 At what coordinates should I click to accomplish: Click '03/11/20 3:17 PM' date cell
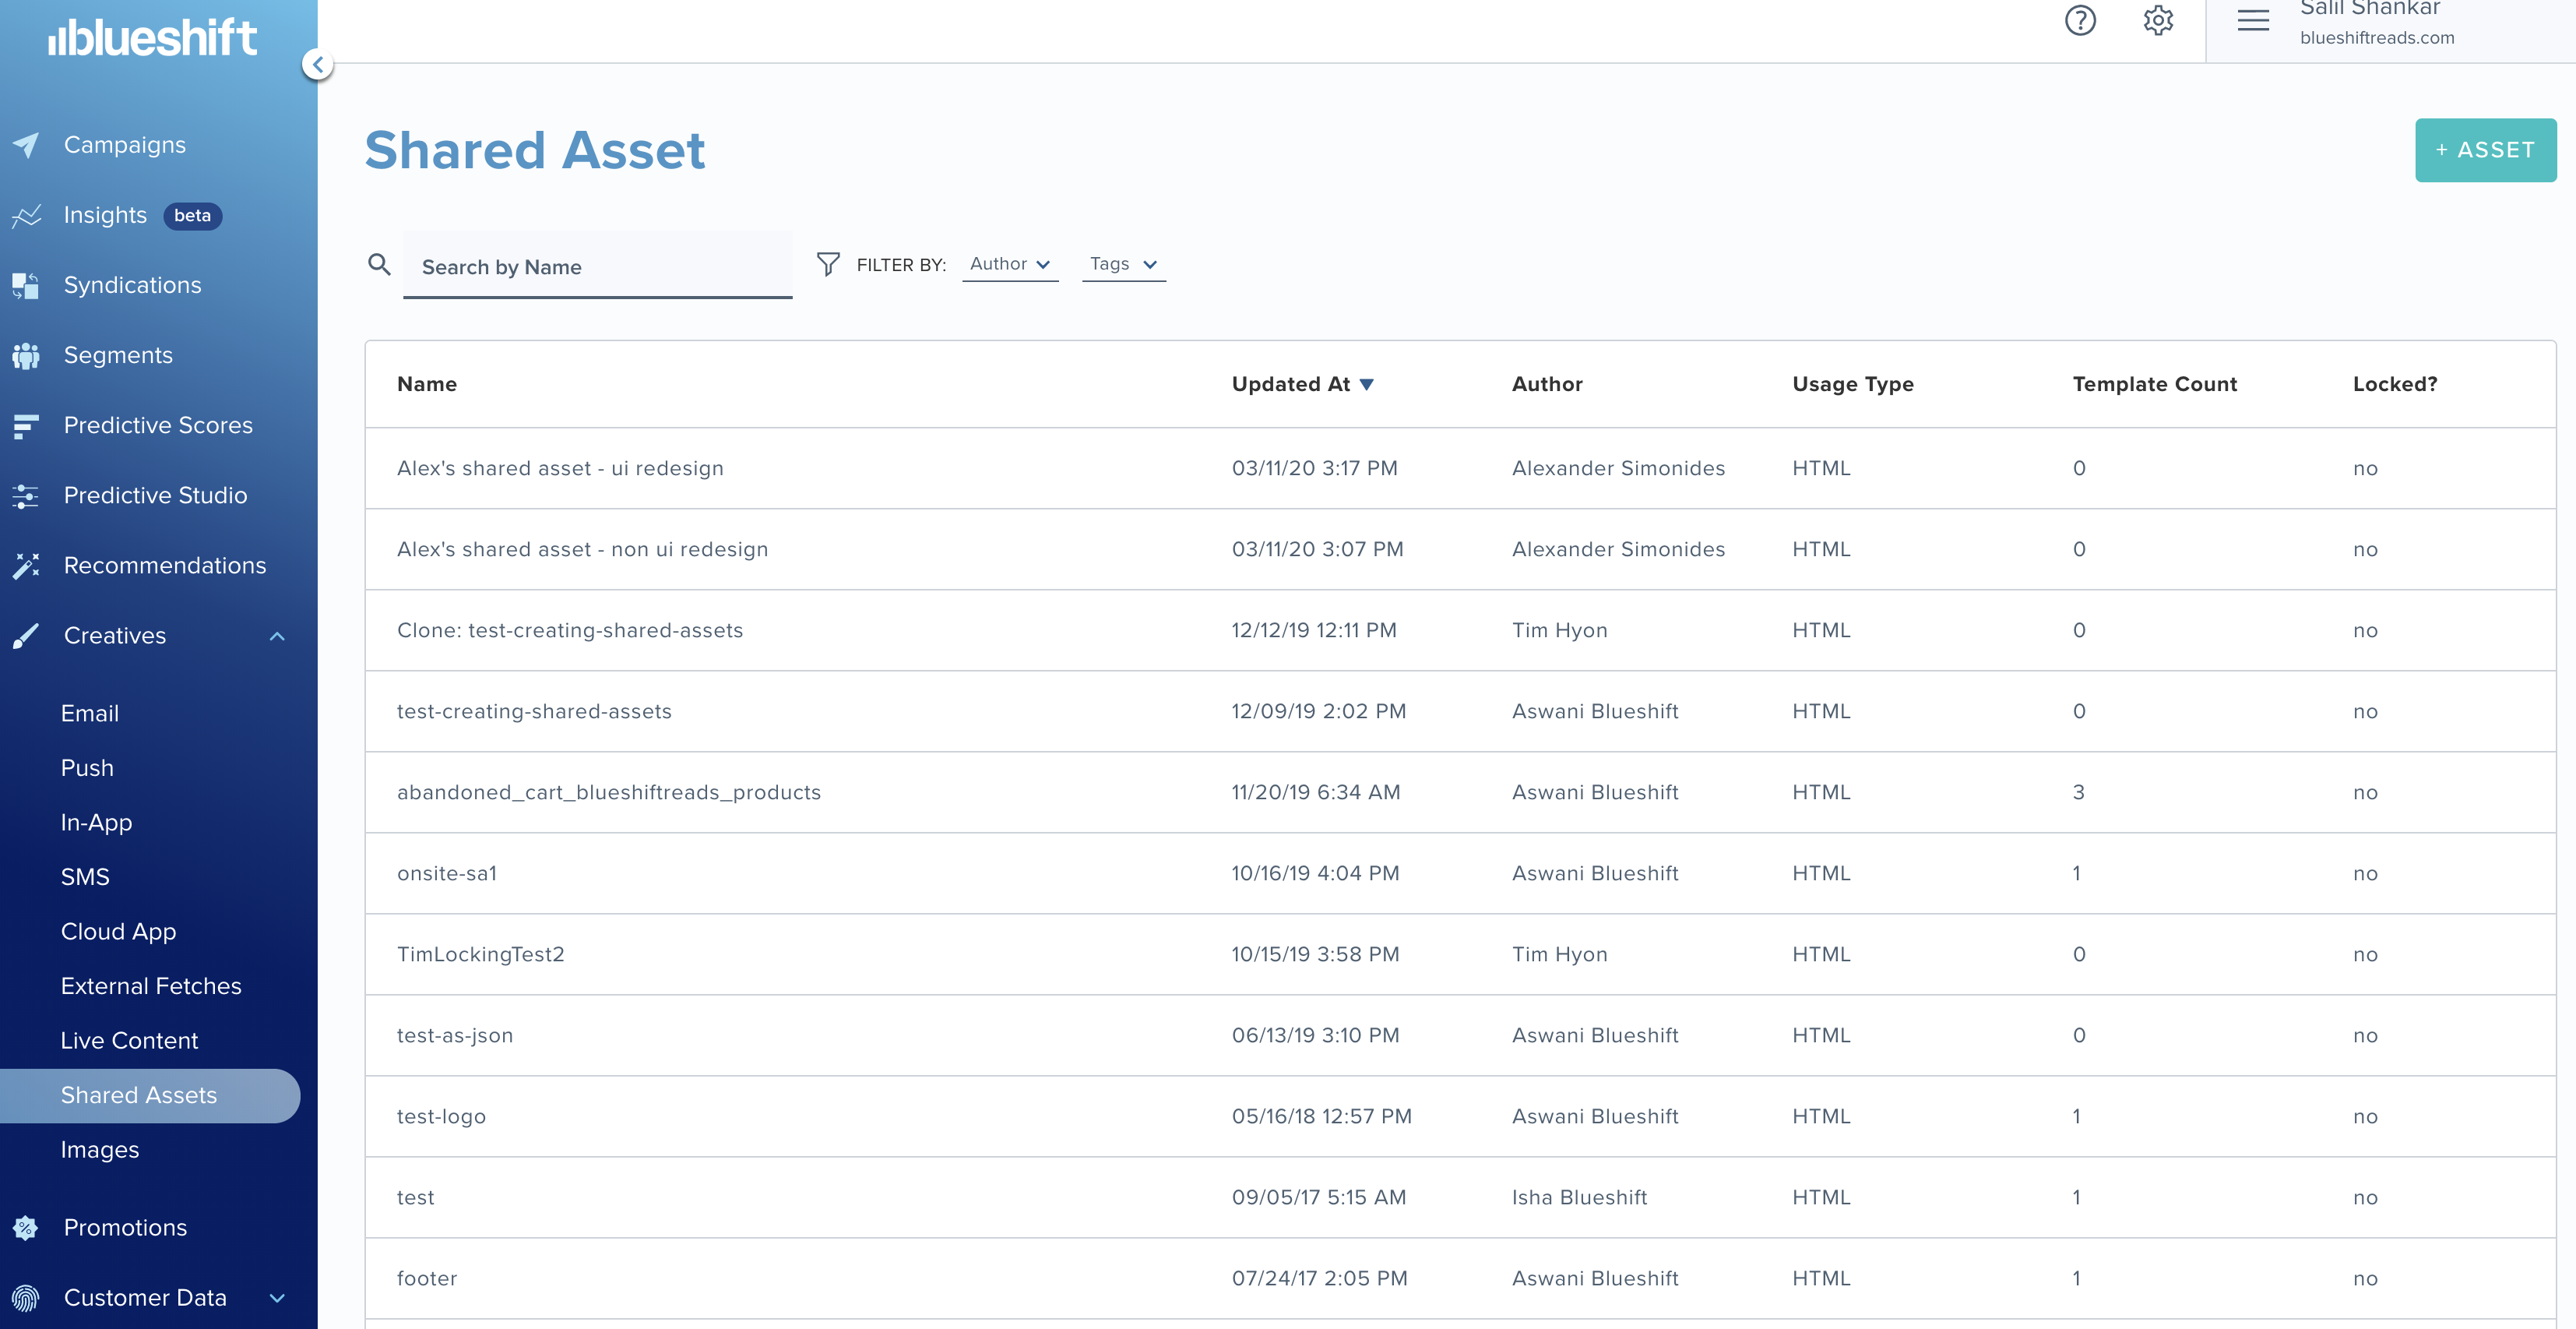tap(1315, 468)
